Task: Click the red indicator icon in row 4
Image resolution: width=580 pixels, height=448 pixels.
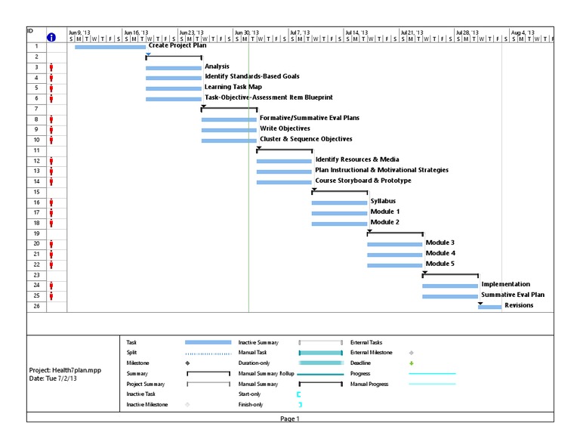Action: point(51,78)
